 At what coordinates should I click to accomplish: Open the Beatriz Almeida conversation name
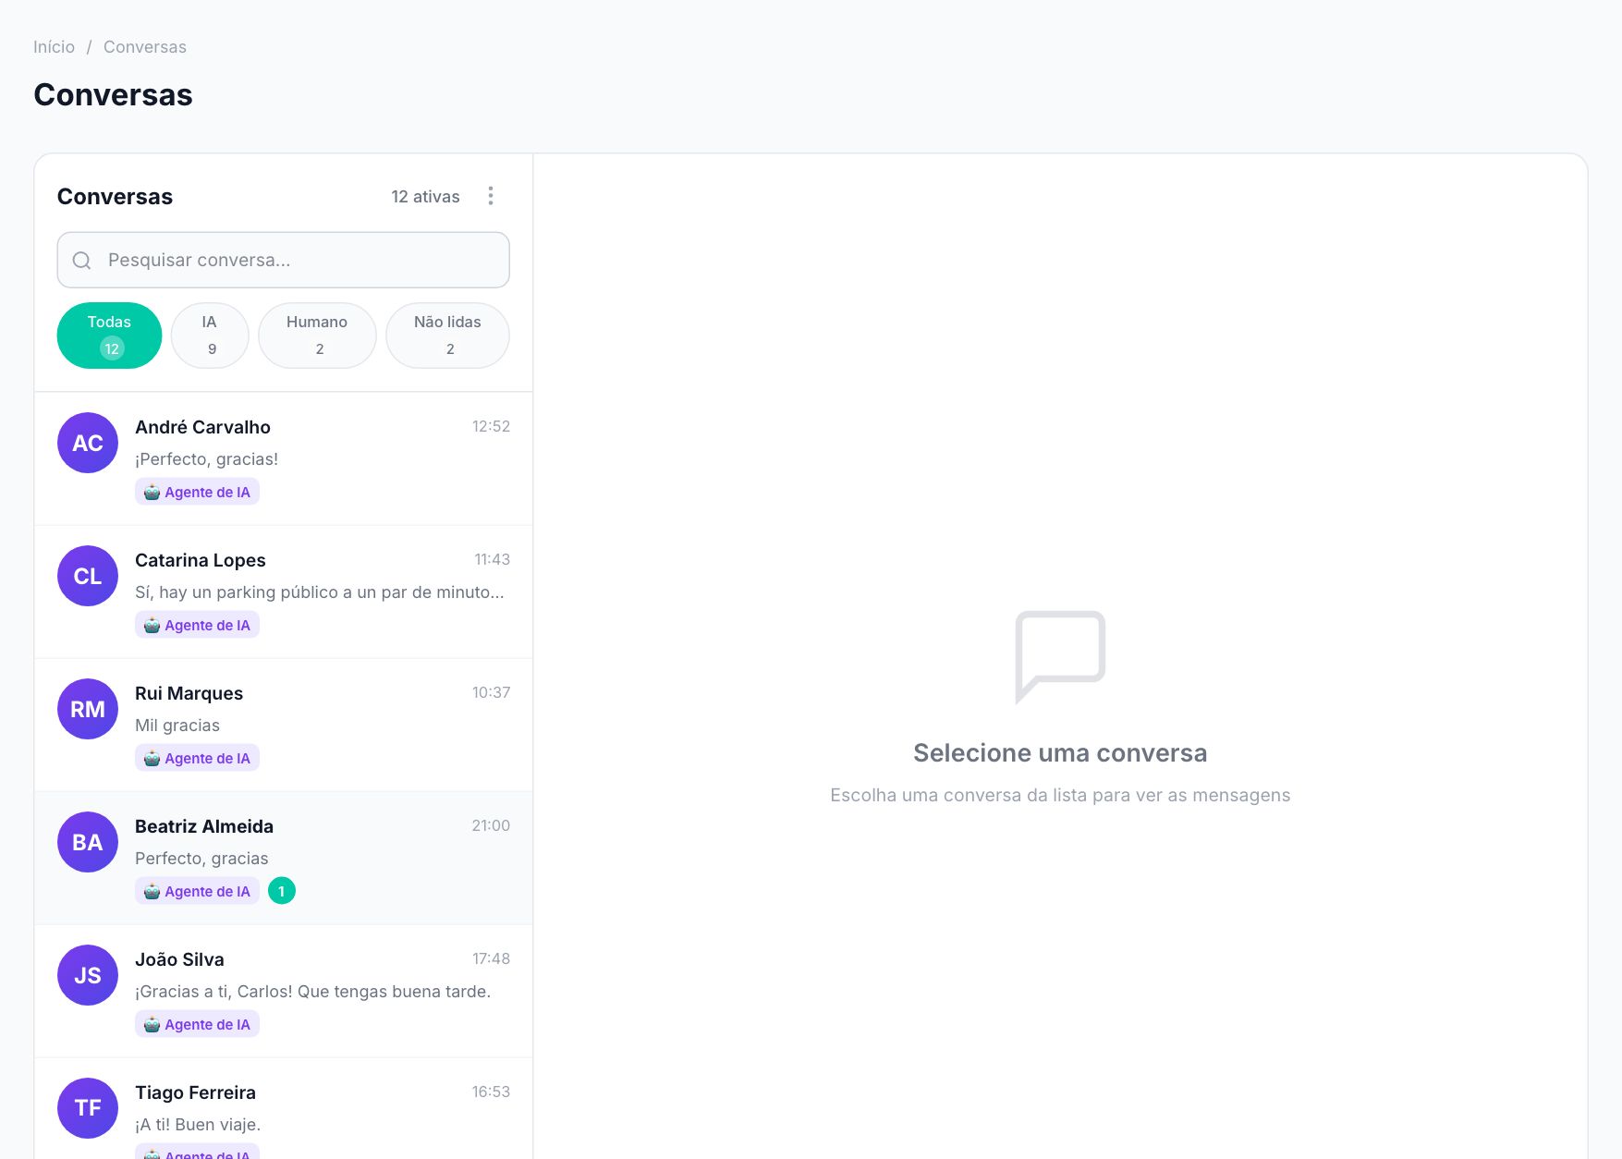(204, 826)
